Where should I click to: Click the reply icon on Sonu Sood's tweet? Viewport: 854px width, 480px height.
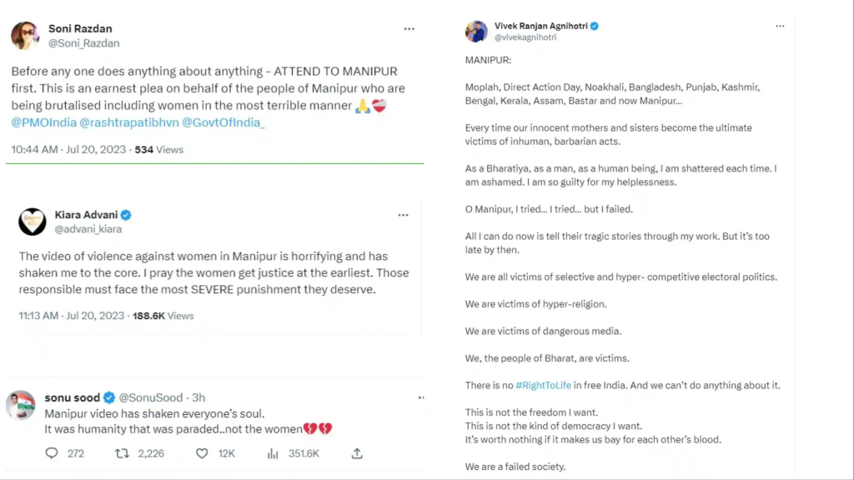[52, 453]
